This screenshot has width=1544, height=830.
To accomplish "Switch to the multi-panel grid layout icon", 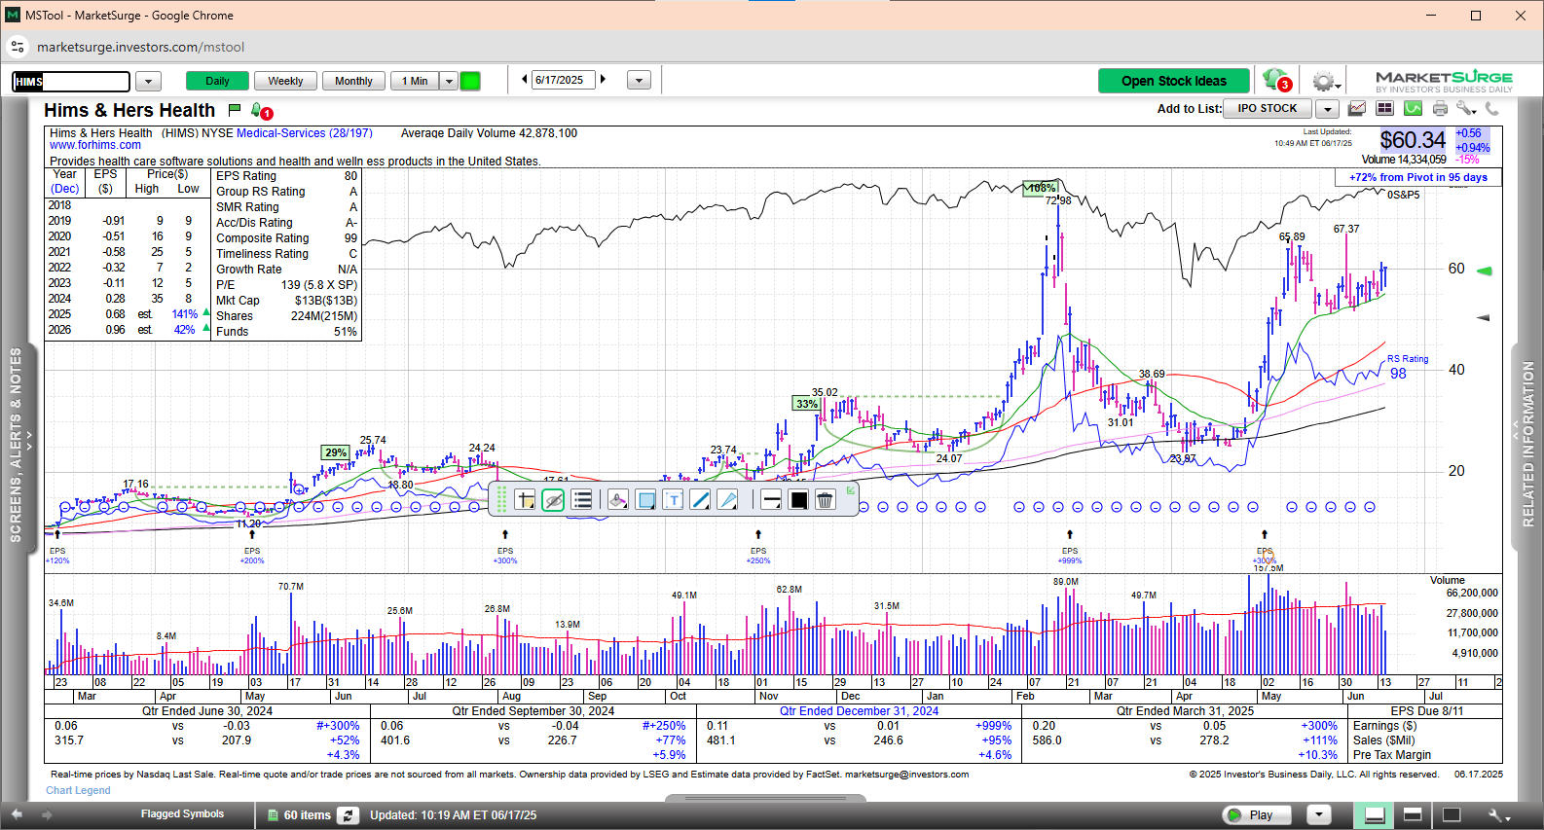I will 1384,109.
